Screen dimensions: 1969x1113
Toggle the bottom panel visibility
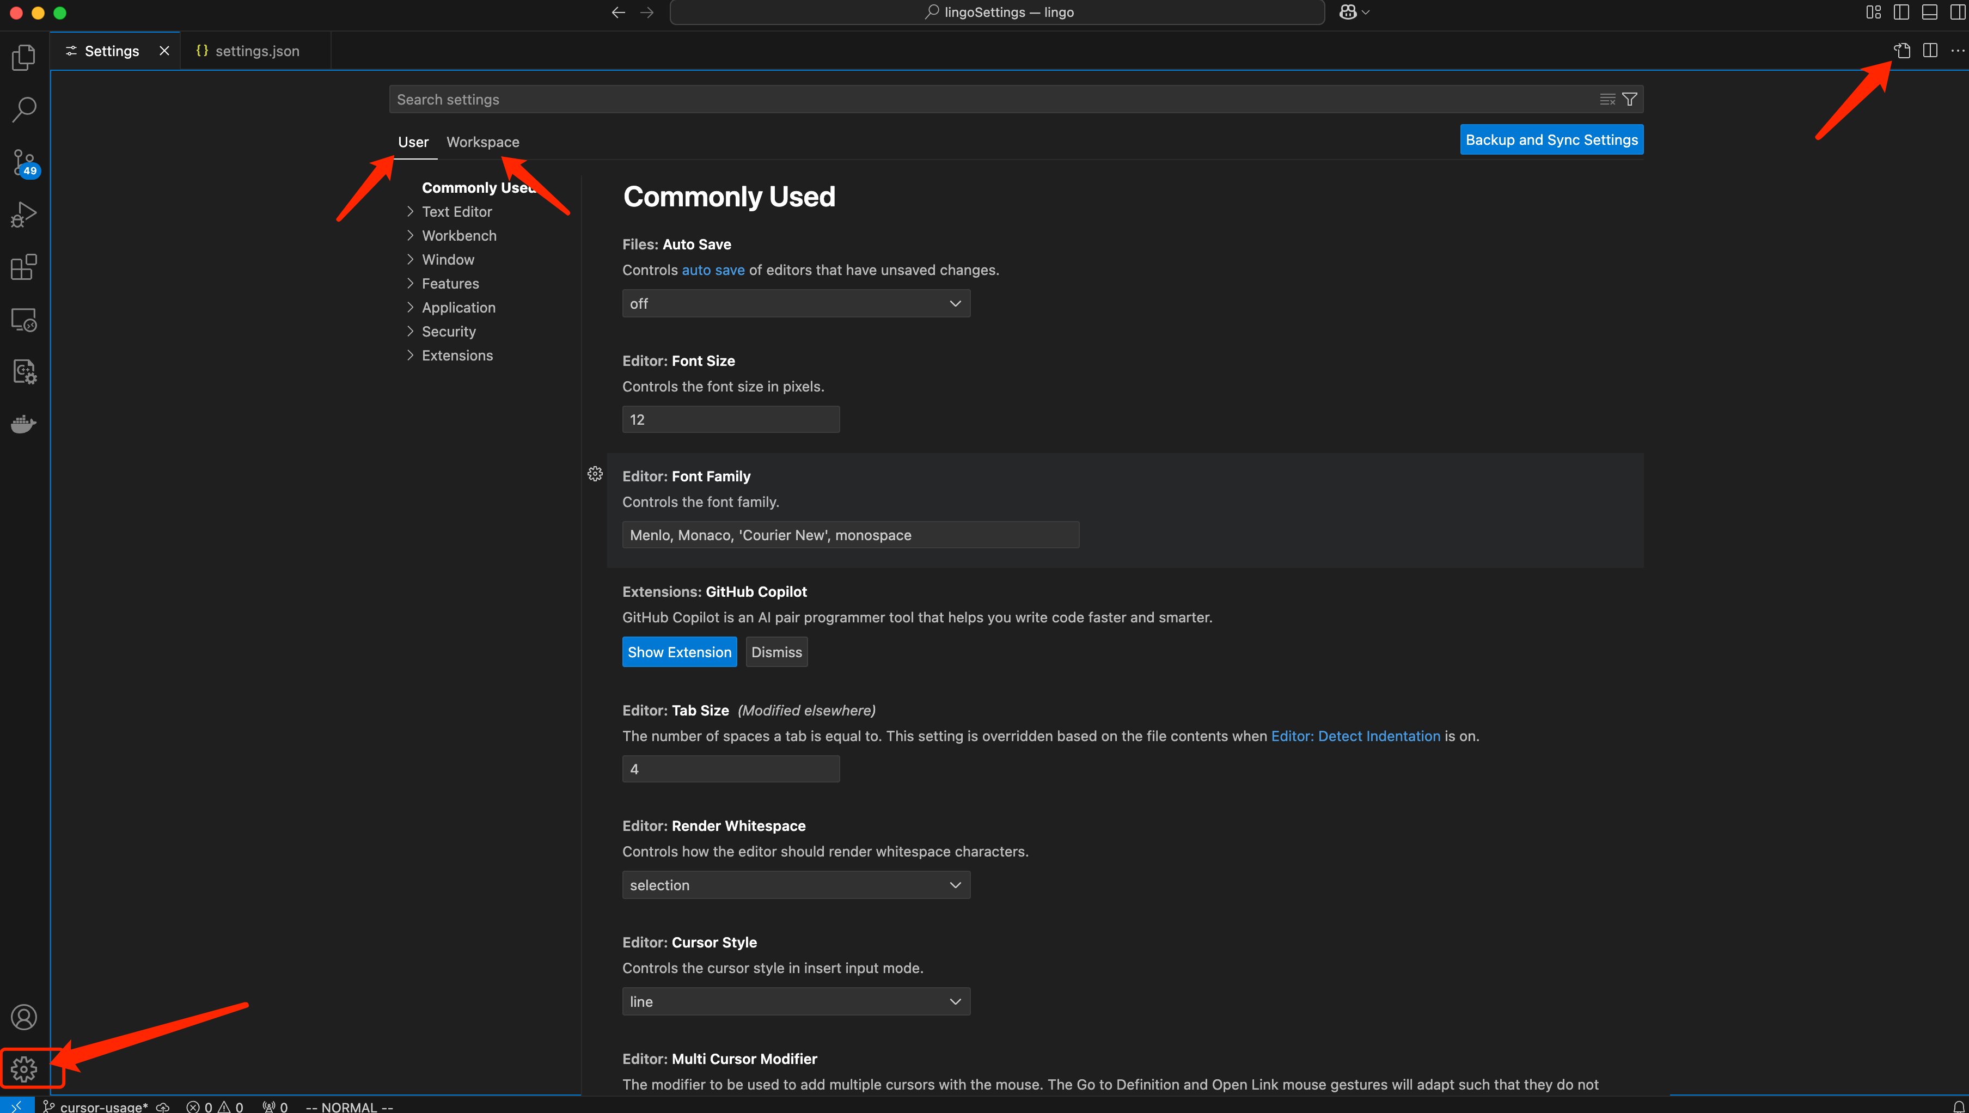point(1930,12)
